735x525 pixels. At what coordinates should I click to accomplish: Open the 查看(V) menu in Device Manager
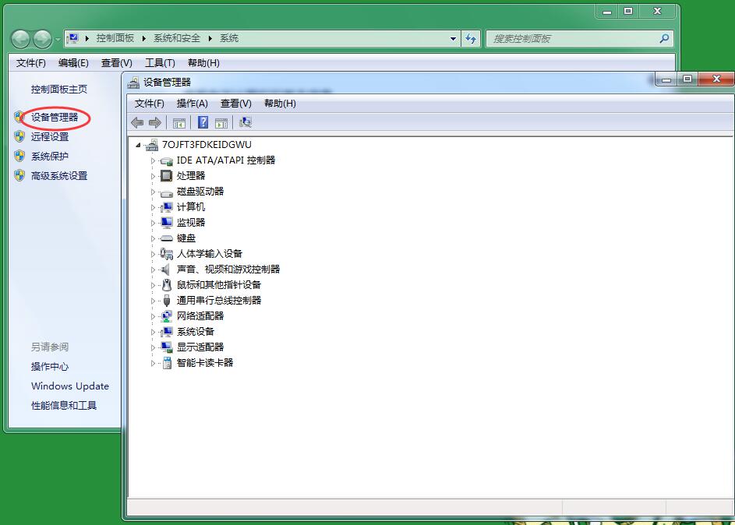(x=235, y=103)
